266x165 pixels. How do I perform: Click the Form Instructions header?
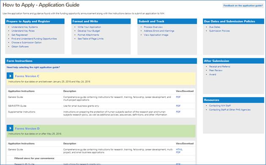101,61
